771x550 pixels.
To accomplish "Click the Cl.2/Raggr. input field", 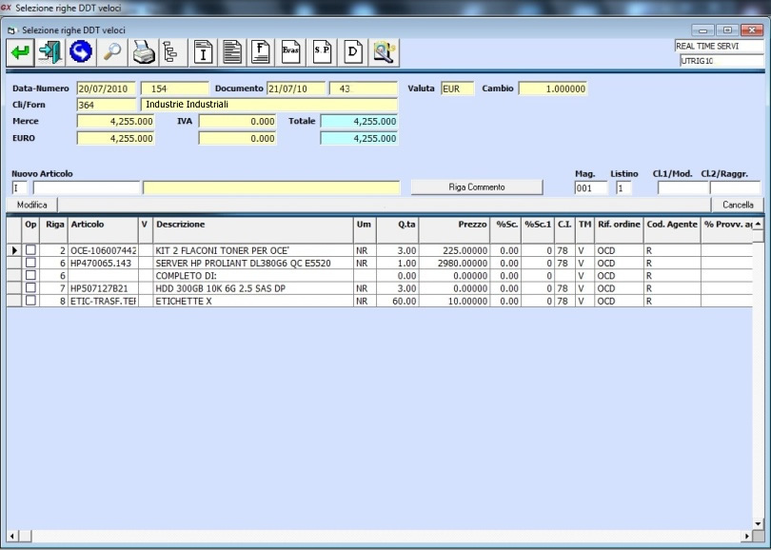I will [x=735, y=187].
